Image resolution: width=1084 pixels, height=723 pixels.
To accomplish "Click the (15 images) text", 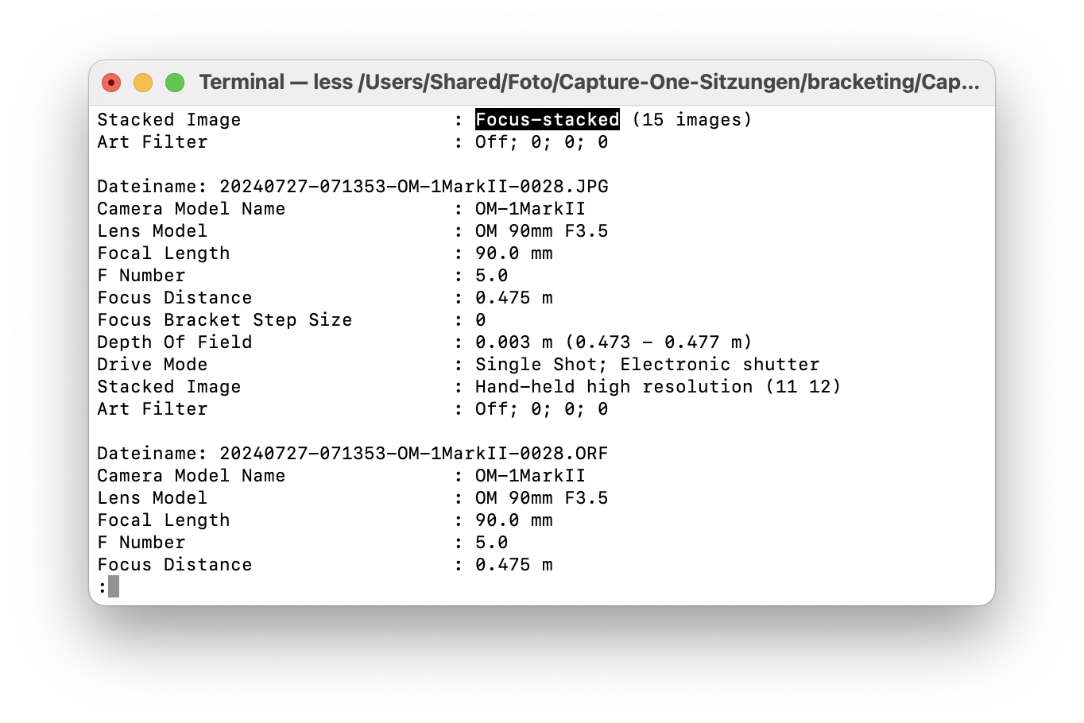I will (692, 120).
